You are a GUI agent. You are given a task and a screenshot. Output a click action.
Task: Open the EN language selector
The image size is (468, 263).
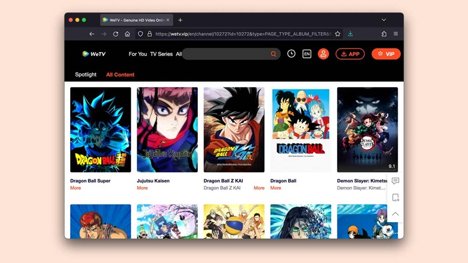(x=307, y=54)
